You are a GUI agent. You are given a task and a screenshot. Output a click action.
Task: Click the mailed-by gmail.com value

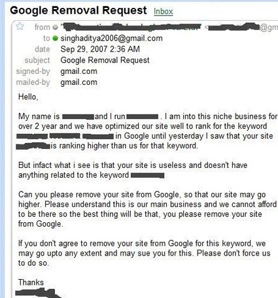pyautogui.click(x=78, y=82)
